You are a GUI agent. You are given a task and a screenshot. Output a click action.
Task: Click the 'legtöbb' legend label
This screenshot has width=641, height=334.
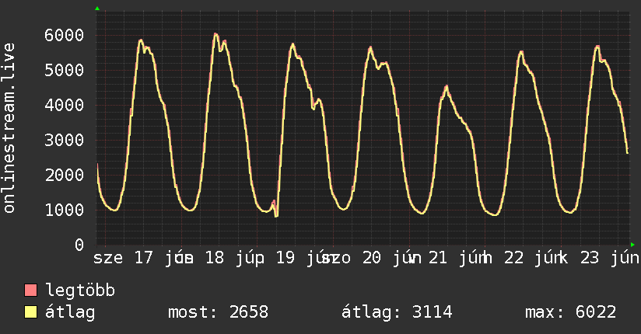coord(80,291)
